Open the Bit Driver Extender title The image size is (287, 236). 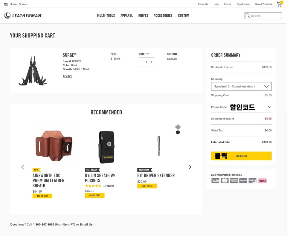click(x=156, y=175)
